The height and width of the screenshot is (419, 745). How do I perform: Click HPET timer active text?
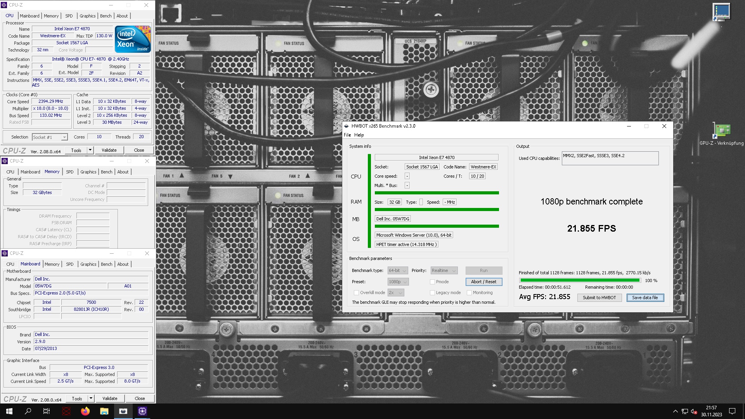coord(406,245)
